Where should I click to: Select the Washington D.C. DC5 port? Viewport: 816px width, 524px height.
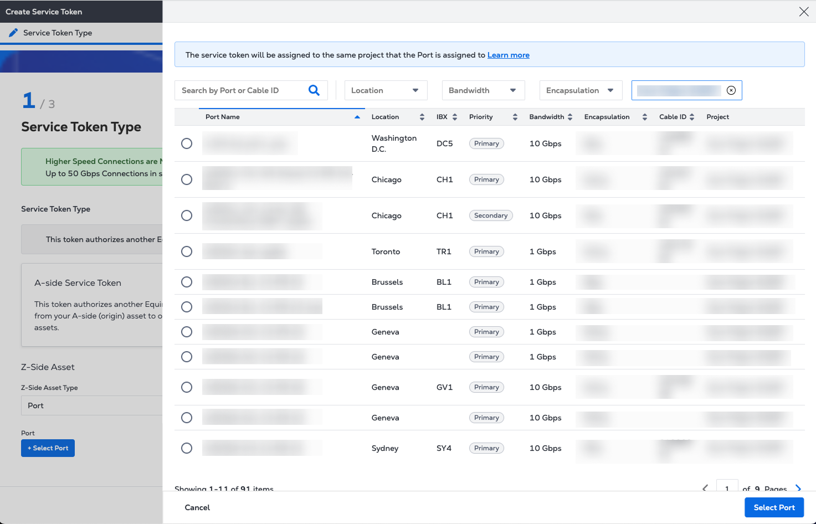(187, 143)
